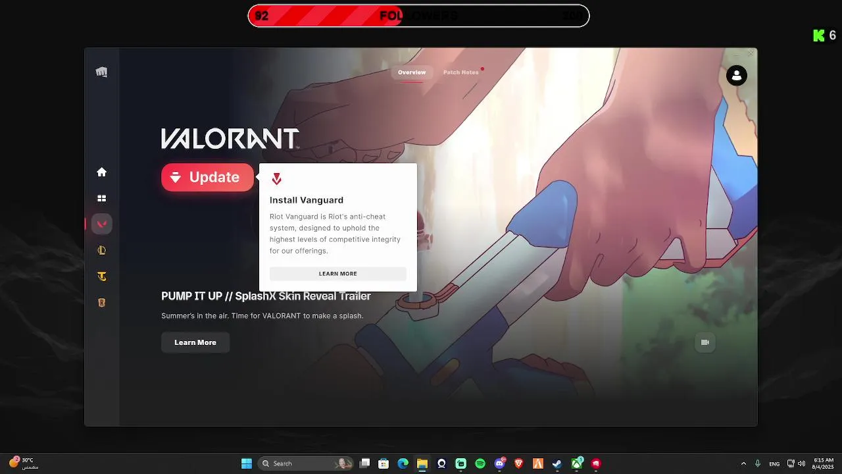Click the video camera trailer icon
Viewport: 842px width, 474px height.
click(705, 342)
